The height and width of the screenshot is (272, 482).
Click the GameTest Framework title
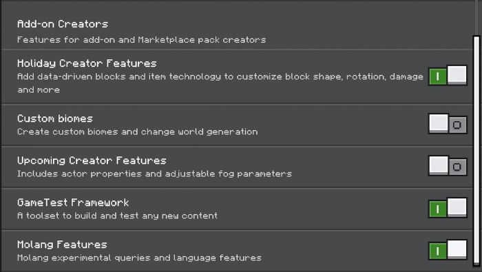coord(73,202)
